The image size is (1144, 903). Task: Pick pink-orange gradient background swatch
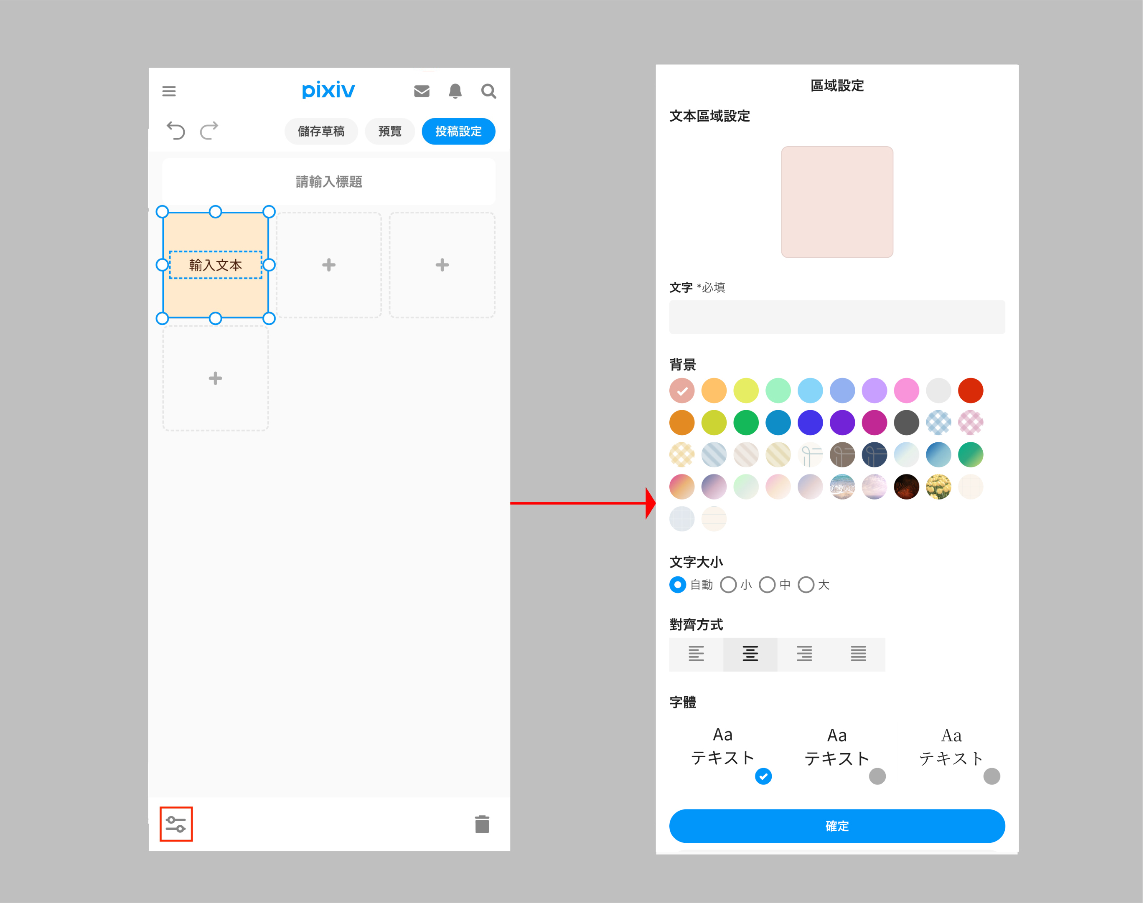click(682, 487)
